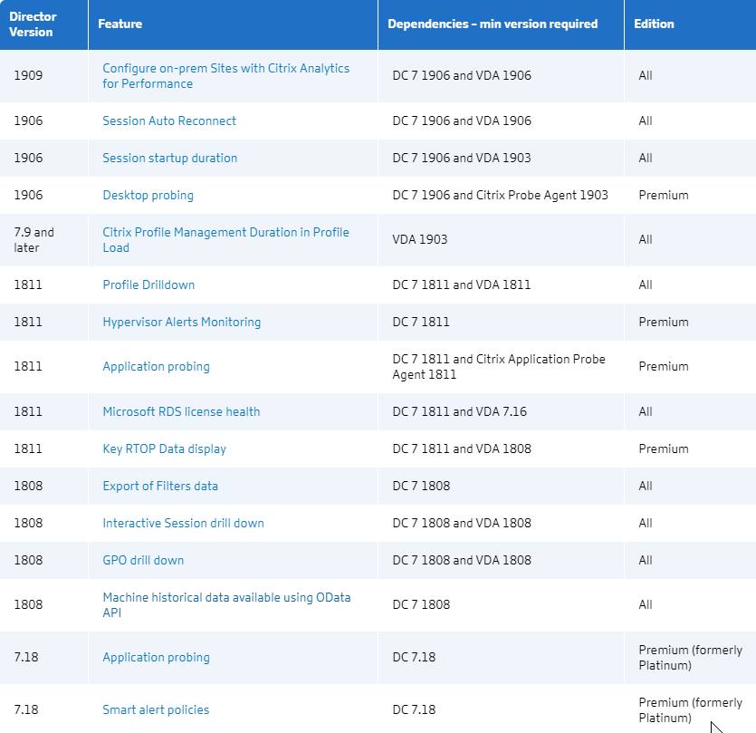Open the Smart alert policies link

tap(156, 709)
